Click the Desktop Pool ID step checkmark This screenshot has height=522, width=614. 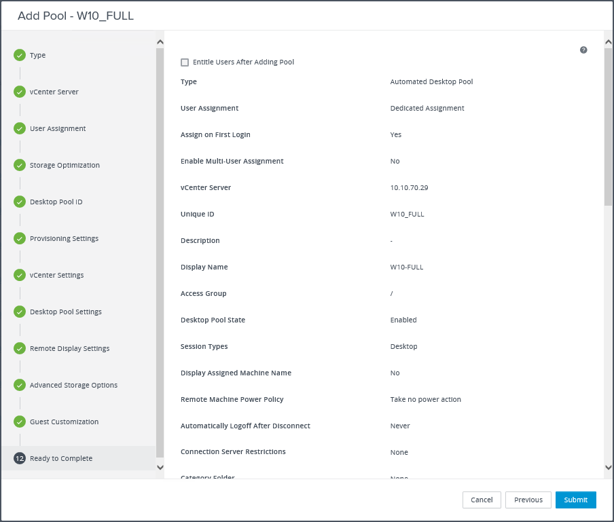(20, 202)
